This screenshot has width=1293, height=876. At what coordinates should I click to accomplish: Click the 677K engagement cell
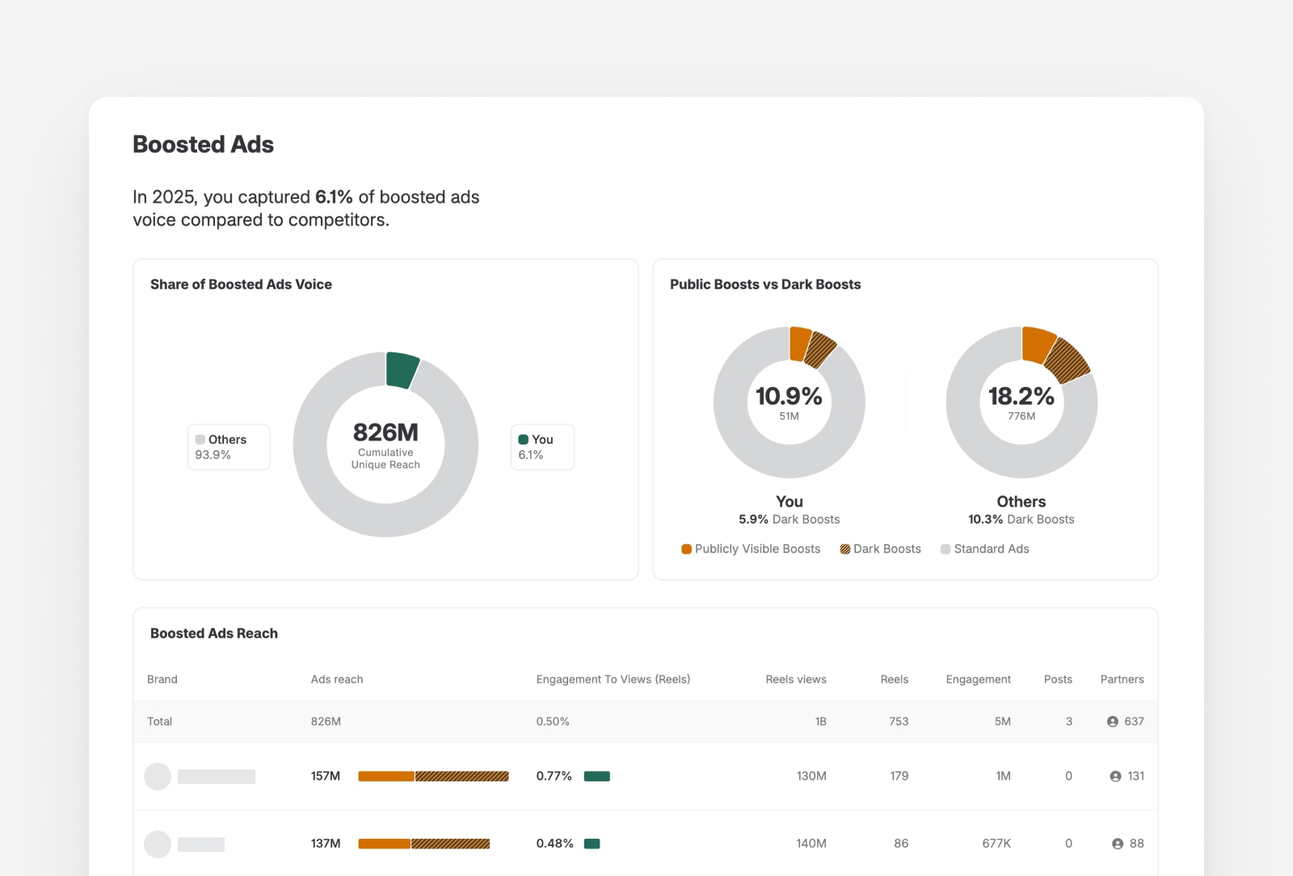pyautogui.click(x=996, y=844)
